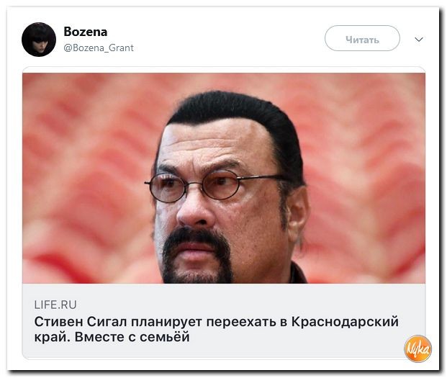
Task: Click empty header space between name and Читать
Action: (228, 40)
